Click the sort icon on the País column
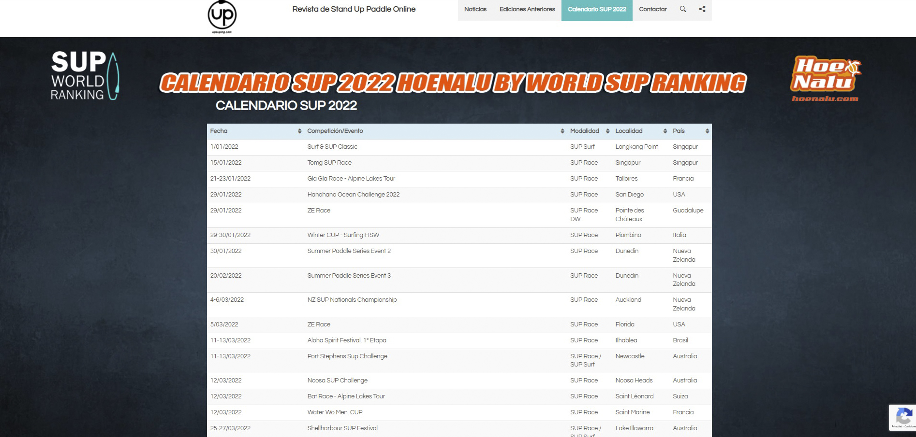The width and height of the screenshot is (916, 437). tap(707, 131)
